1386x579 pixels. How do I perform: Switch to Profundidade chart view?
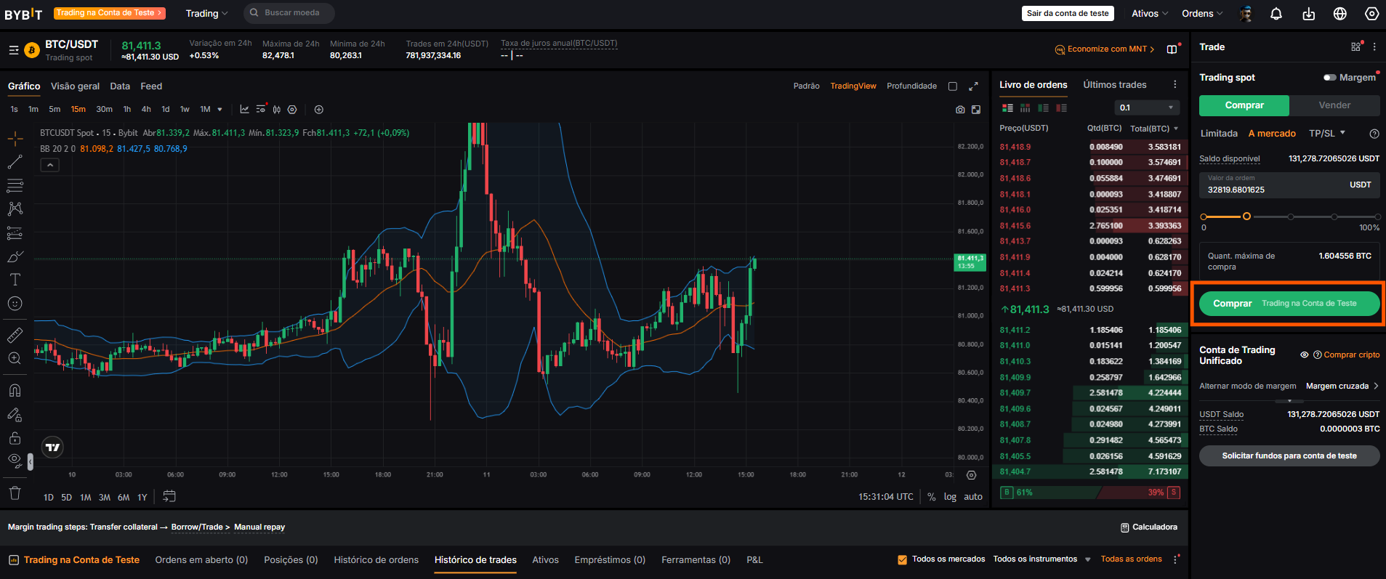911,86
